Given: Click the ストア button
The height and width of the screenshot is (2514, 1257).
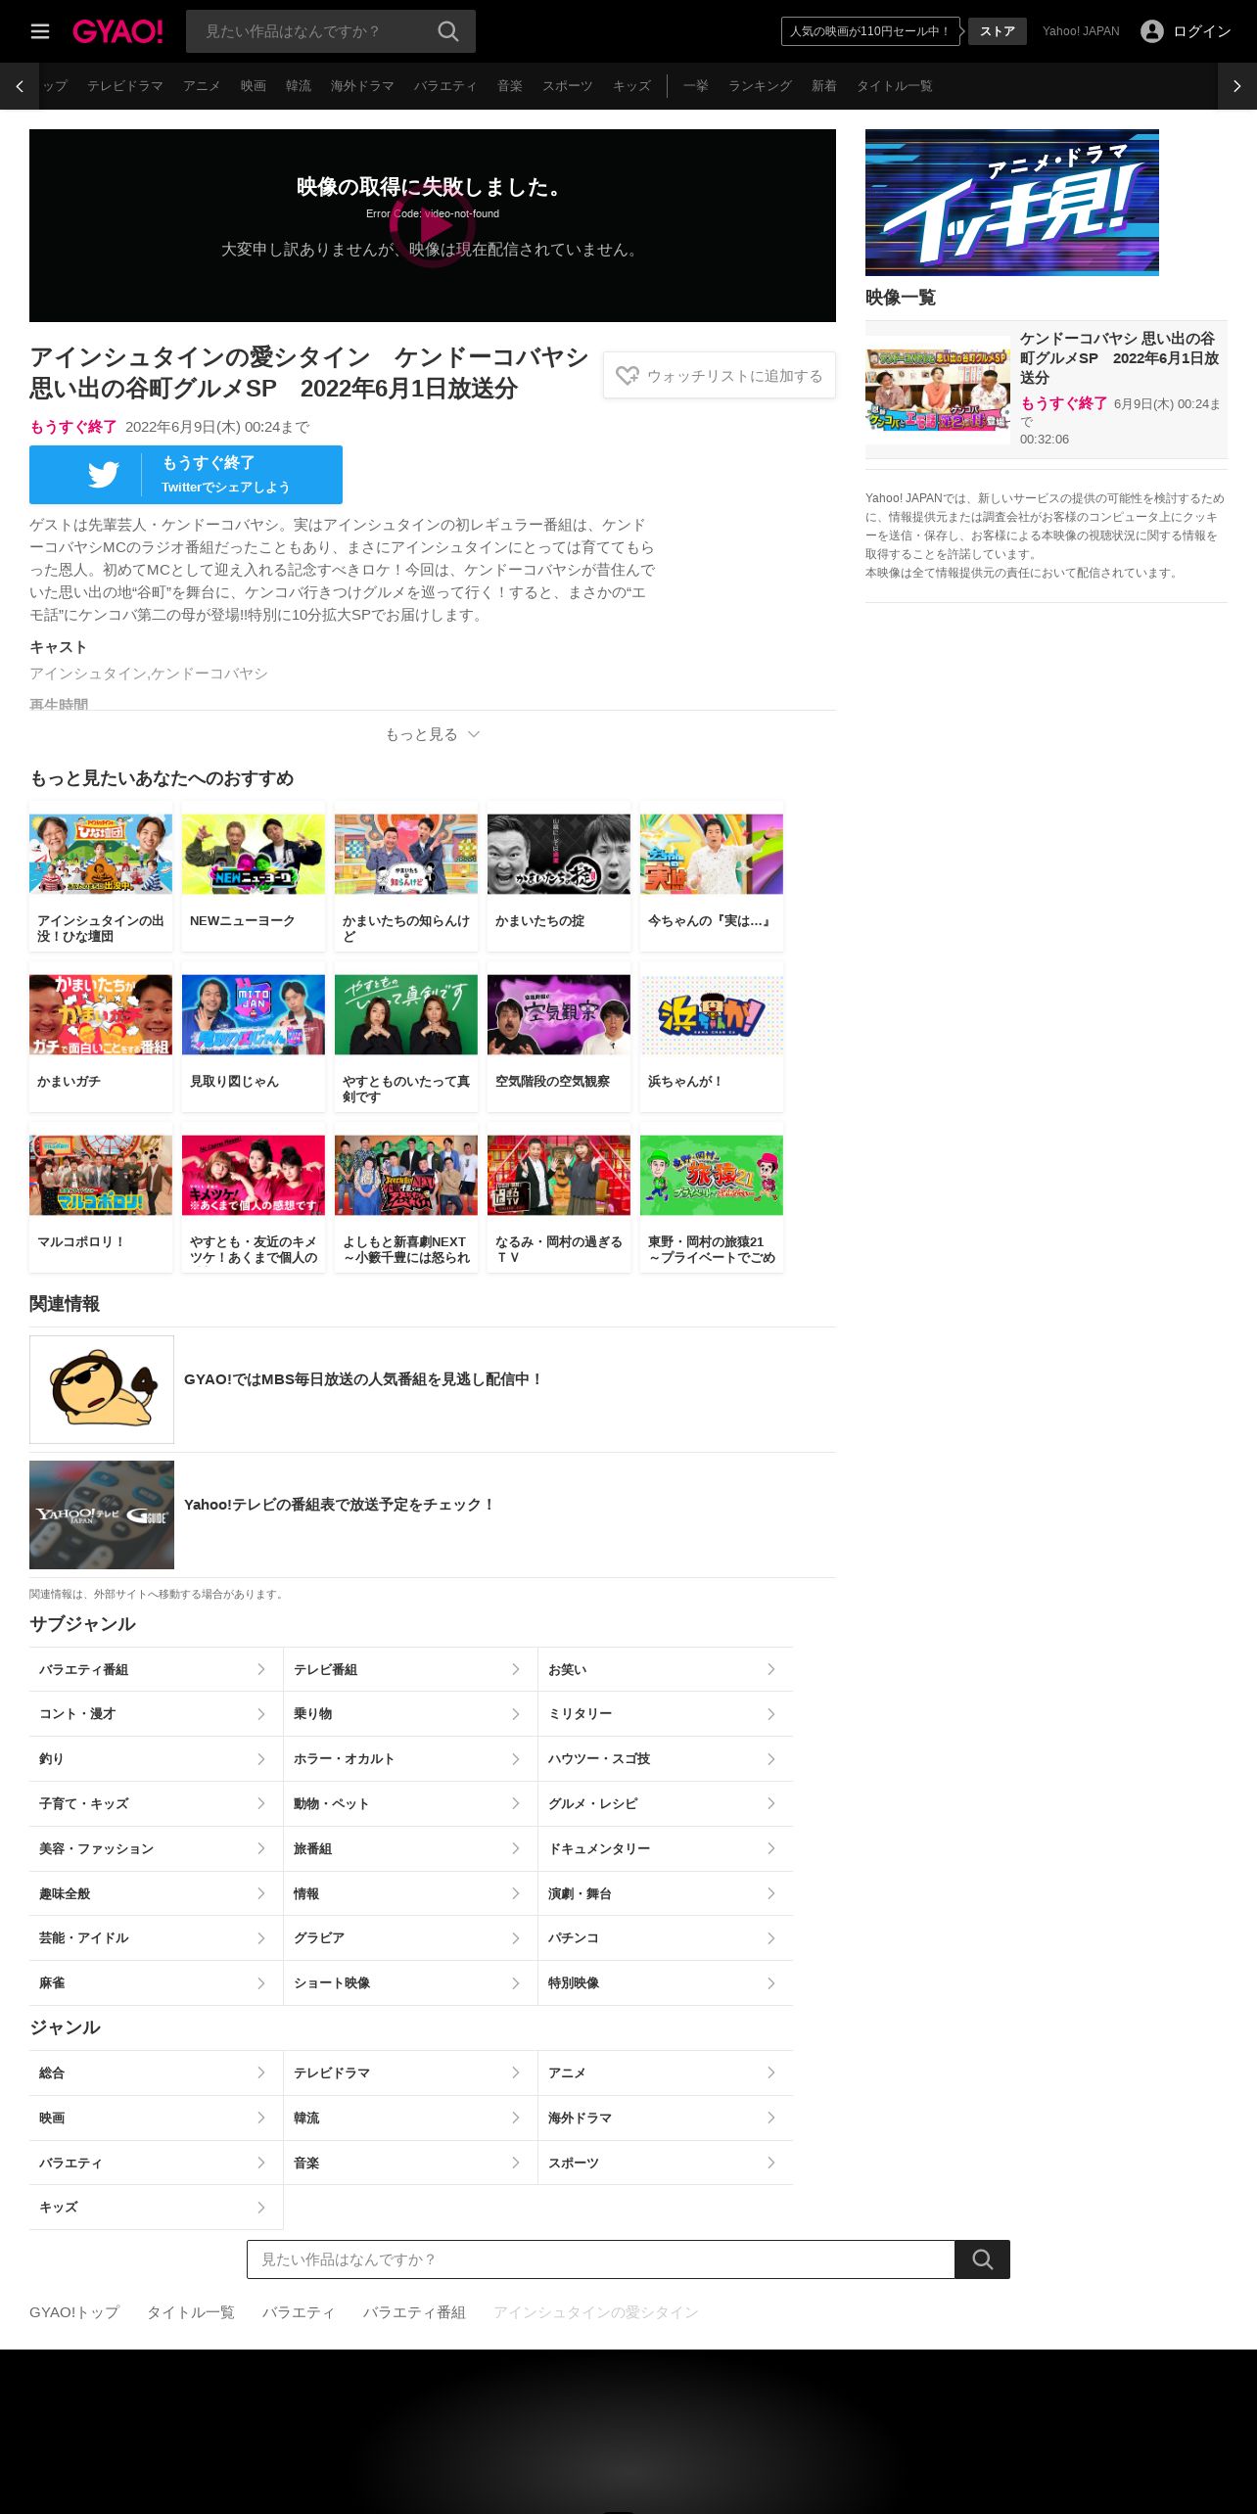Looking at the screenshot, I should tap(998, 31).
